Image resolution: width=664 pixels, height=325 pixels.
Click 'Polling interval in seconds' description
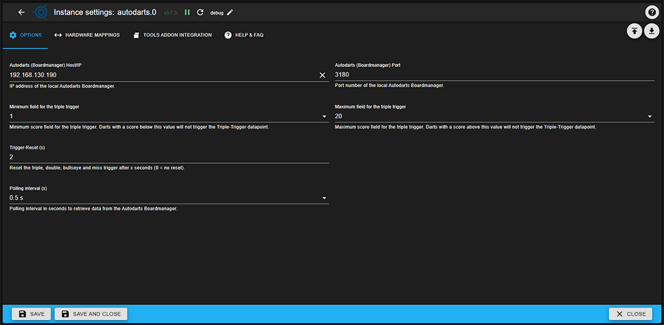click(93, 209)
